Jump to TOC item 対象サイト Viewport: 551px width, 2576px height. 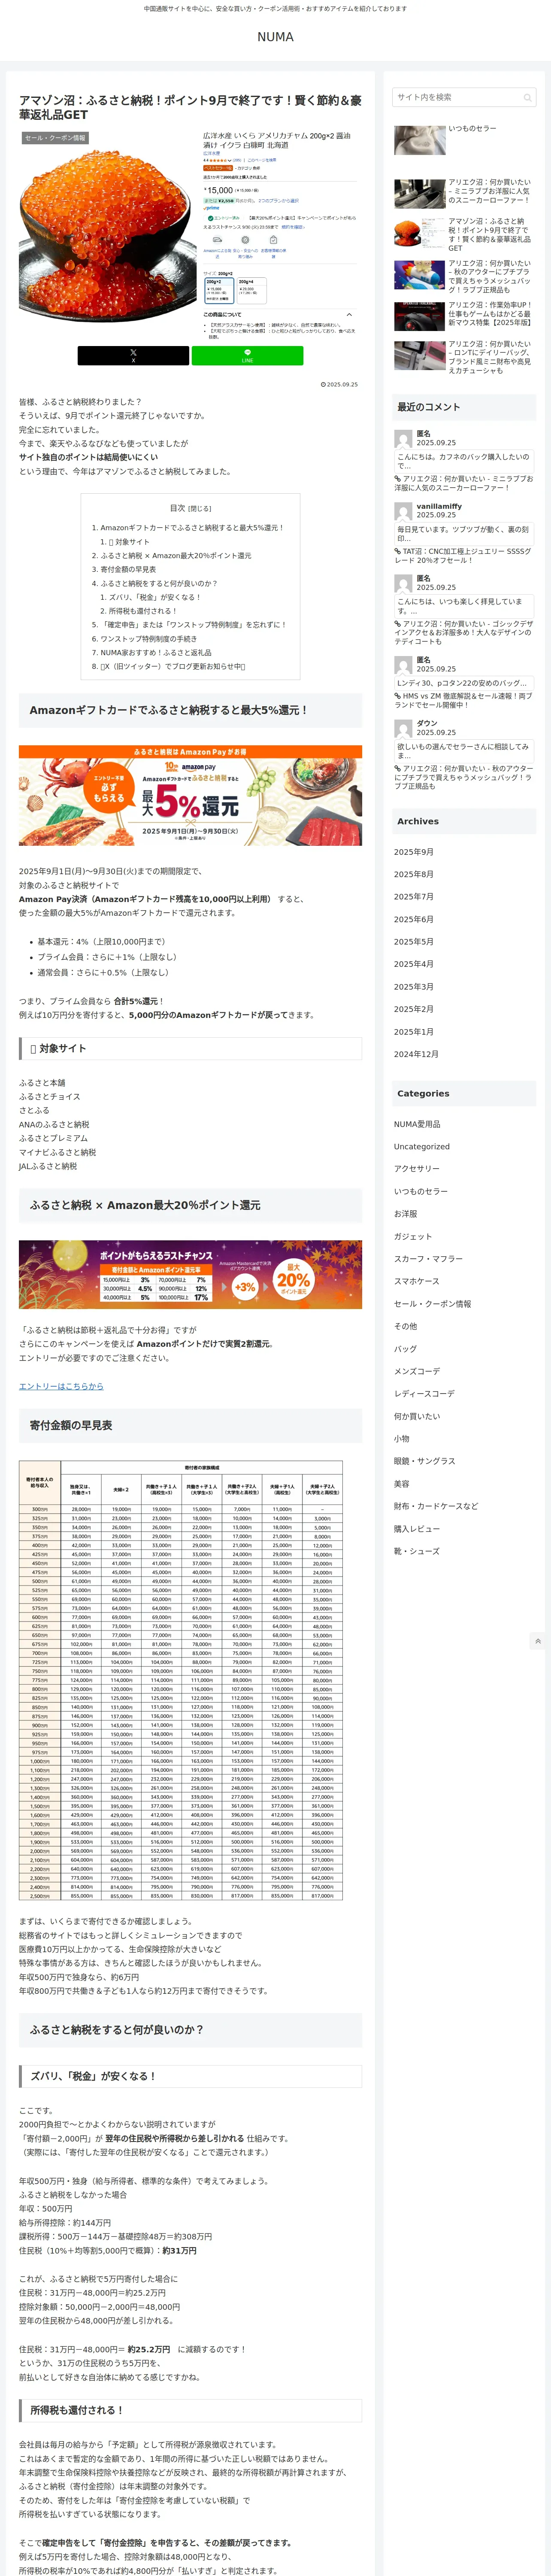click(x=129, y=542)
